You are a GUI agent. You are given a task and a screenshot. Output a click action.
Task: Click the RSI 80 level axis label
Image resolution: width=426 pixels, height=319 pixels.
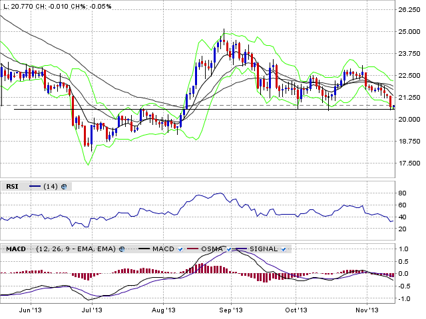pos(402,193)
